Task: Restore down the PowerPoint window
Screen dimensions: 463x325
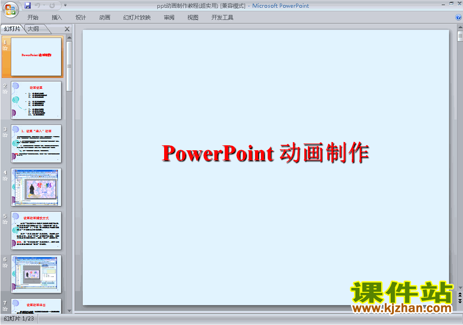Action: 452,4
